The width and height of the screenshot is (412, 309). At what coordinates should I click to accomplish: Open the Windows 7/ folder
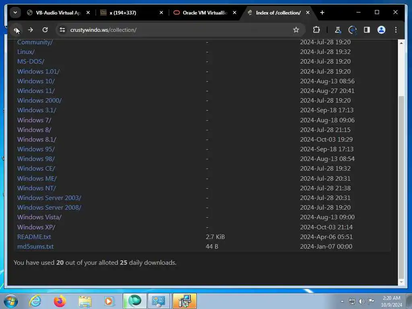point(34,120)
